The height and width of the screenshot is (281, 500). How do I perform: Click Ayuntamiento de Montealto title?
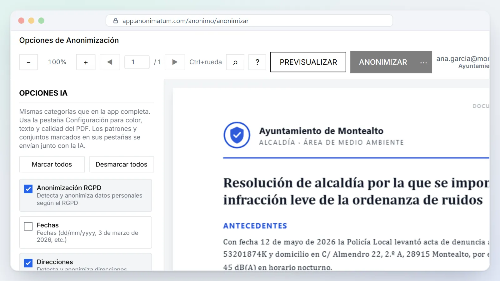click(321, 131)
